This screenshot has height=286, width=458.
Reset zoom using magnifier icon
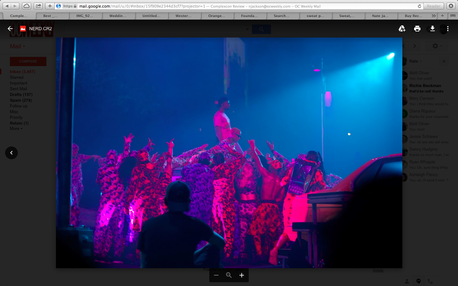[229, 275]
